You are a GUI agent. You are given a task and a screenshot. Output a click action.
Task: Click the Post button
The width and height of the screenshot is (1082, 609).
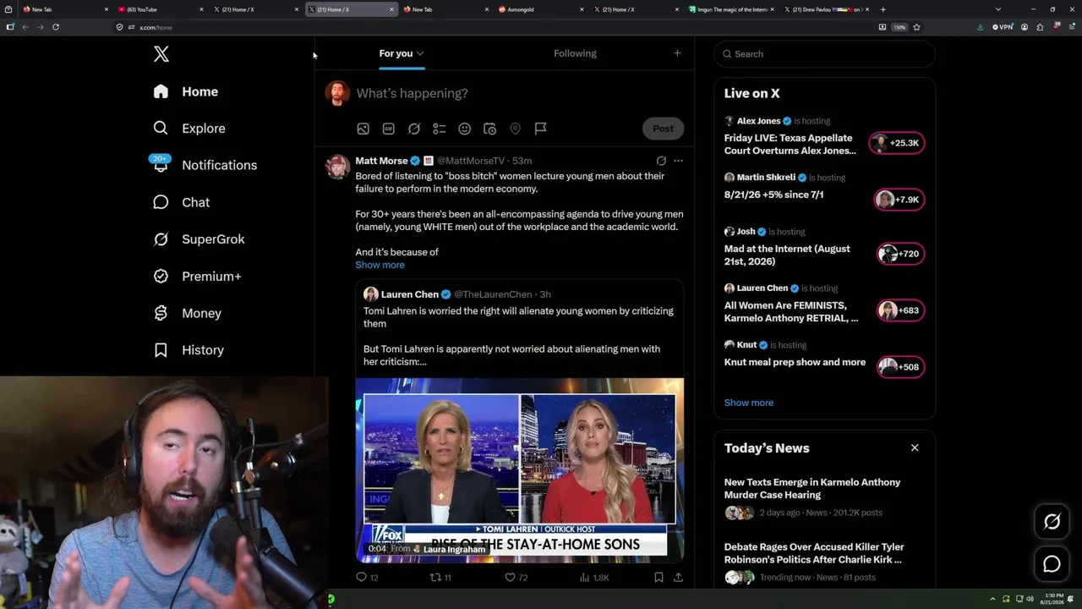tap(663, 129)
